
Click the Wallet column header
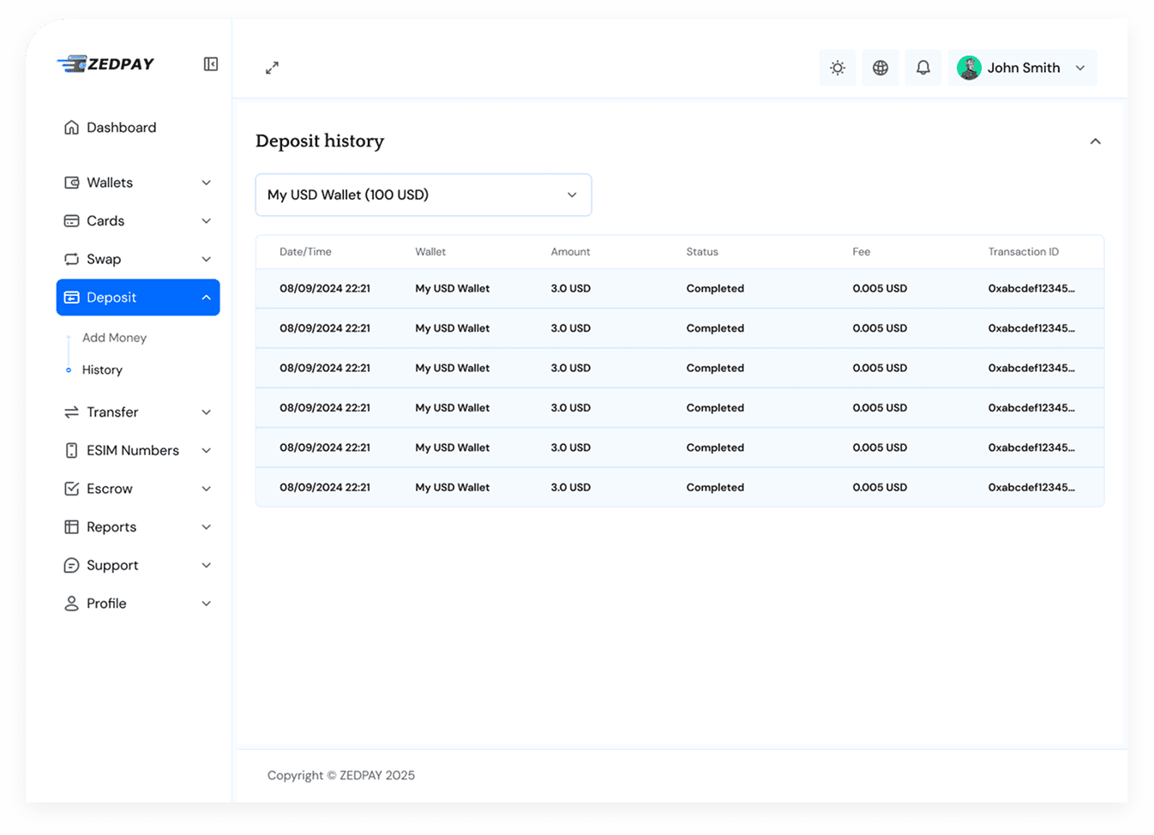pos(430,252)
